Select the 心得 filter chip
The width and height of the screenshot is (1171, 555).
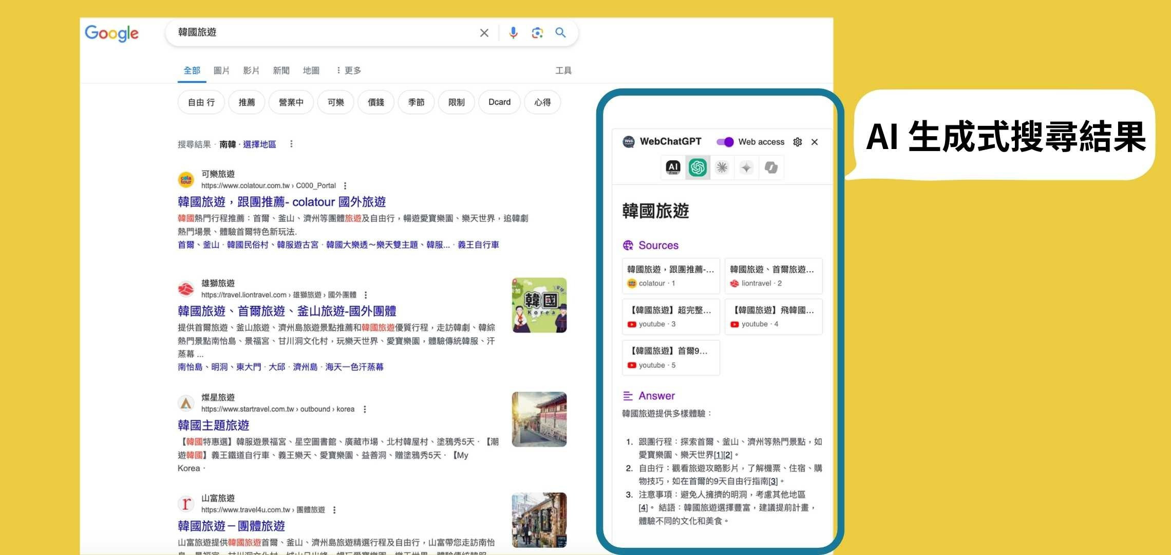(x=542, y=102)
